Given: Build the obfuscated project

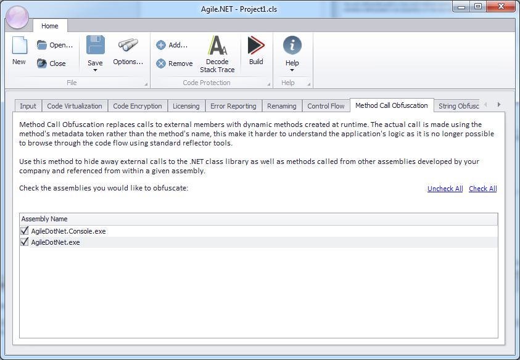Looking at the screenshot, I should coord(255,49).
